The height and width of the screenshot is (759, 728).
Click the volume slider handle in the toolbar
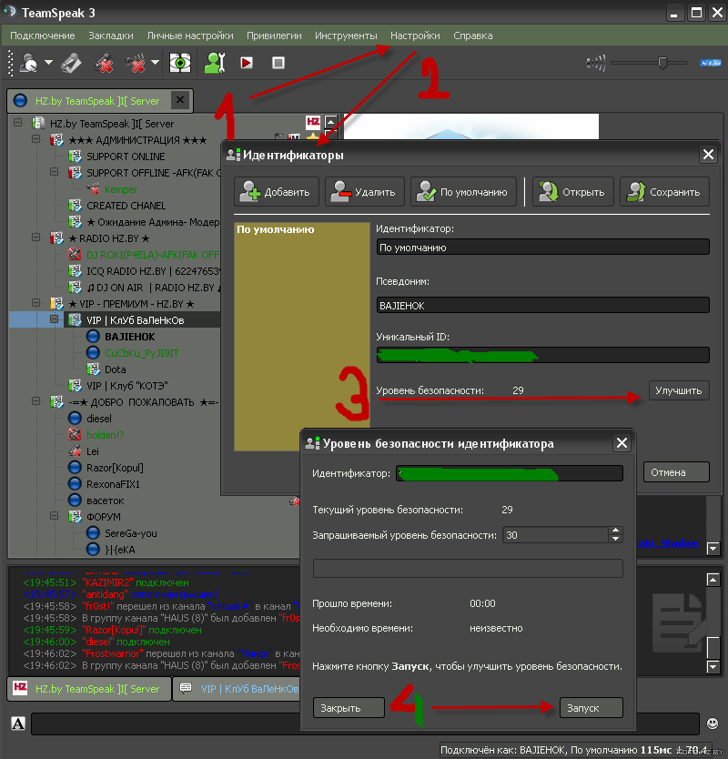(662, 63)
